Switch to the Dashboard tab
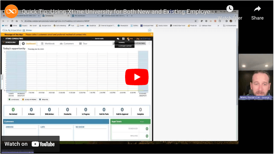 (29, 44)
